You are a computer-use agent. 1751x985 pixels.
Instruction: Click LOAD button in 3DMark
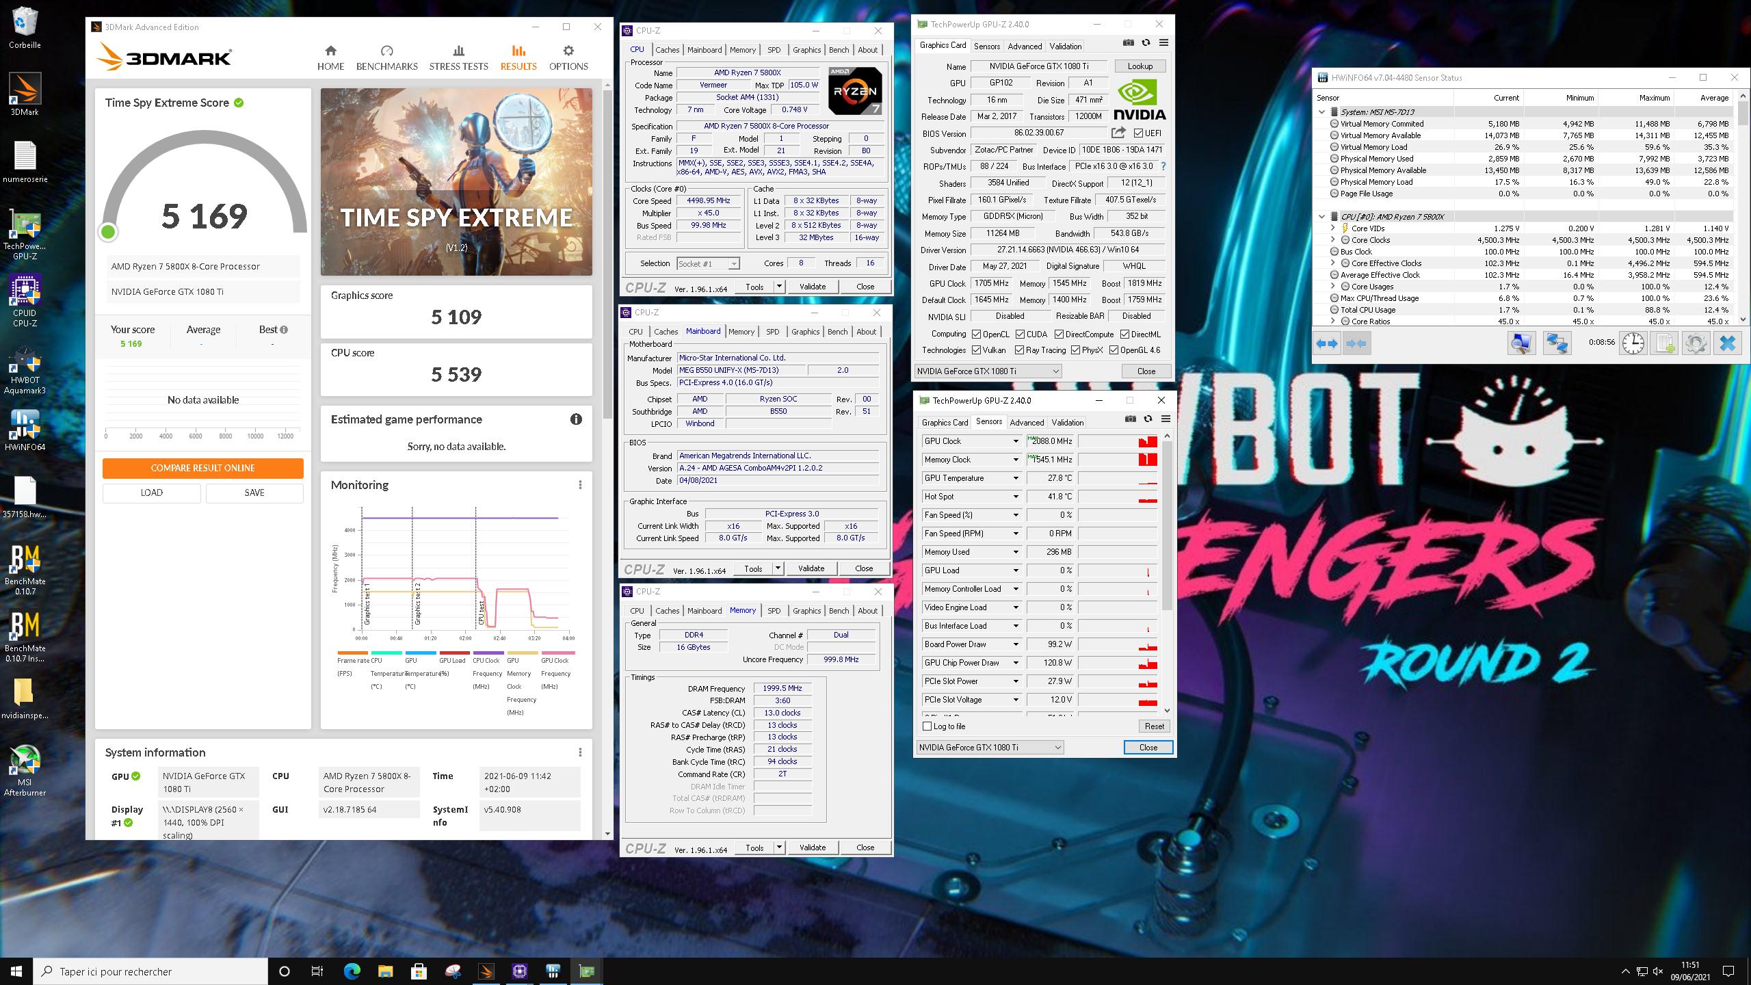(152, 492)
